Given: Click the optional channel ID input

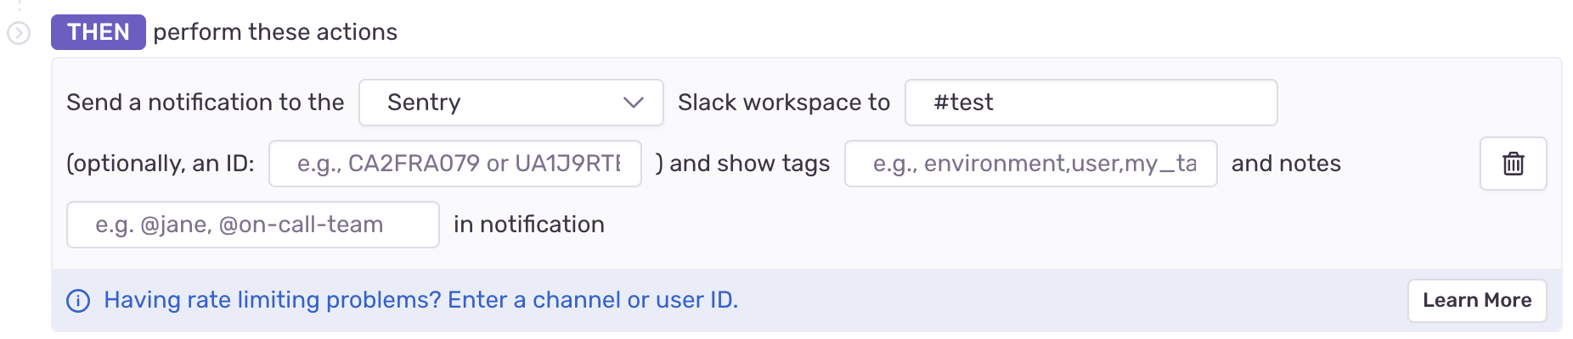Looking at the screenshot, I should click(455, 164).
